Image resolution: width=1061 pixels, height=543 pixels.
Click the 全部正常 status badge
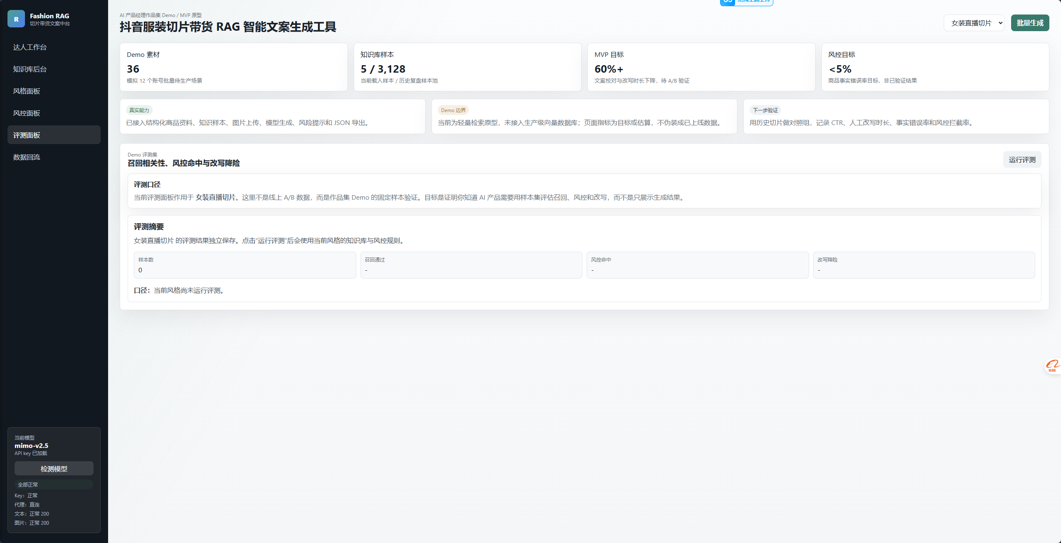tap(54, 484)
